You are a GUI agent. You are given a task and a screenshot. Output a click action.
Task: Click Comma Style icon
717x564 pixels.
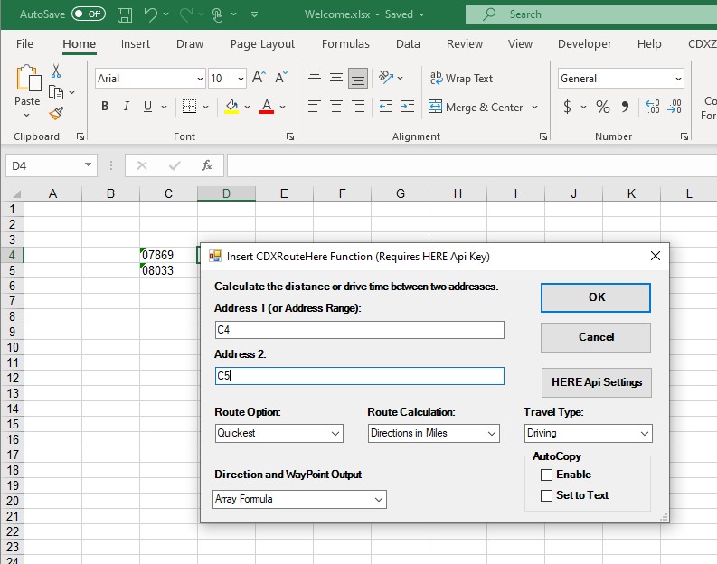pos(625,107)
